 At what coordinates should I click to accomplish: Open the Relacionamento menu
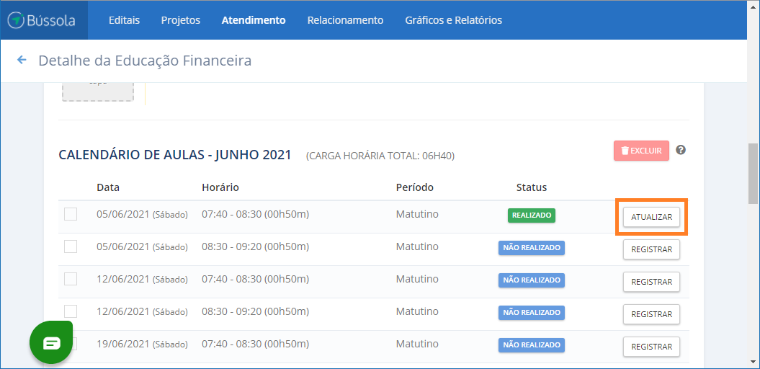click(x=345, y=20)
